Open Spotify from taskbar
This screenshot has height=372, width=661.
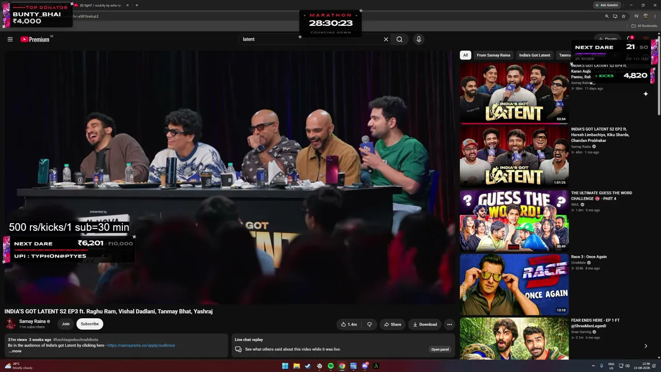click(x=330, y=366)
